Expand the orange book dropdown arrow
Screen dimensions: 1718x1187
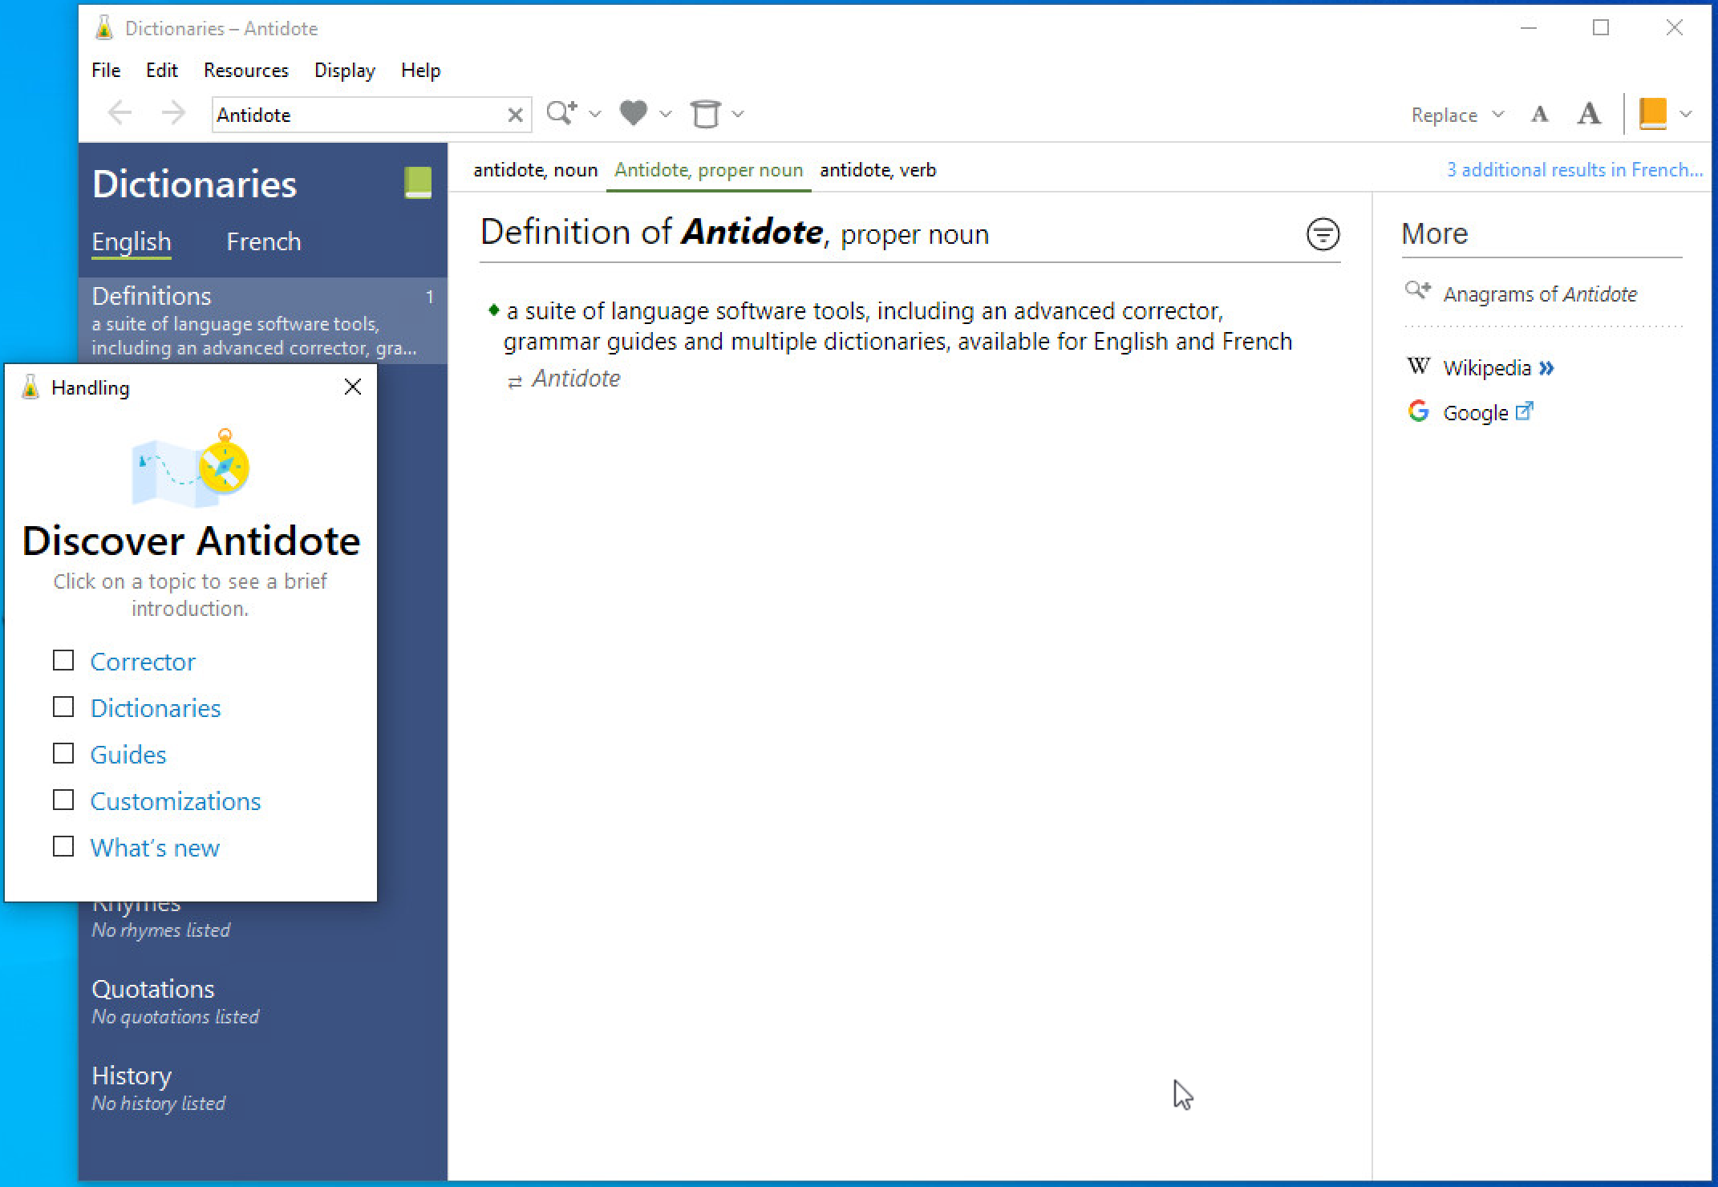pos(1686,115)
